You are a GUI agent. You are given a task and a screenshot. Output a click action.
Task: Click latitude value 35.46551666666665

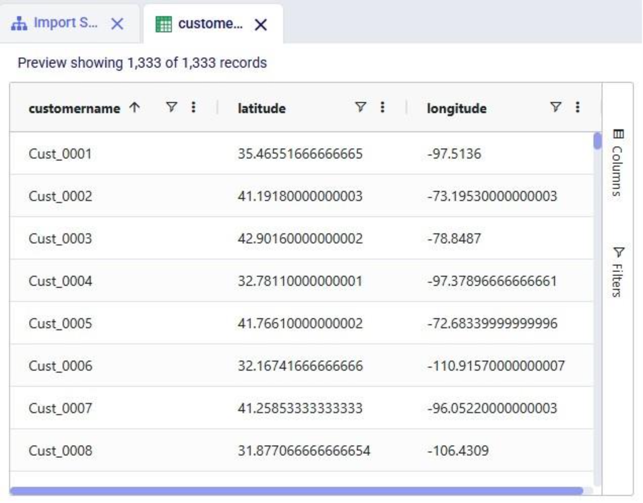pos(300,154)
